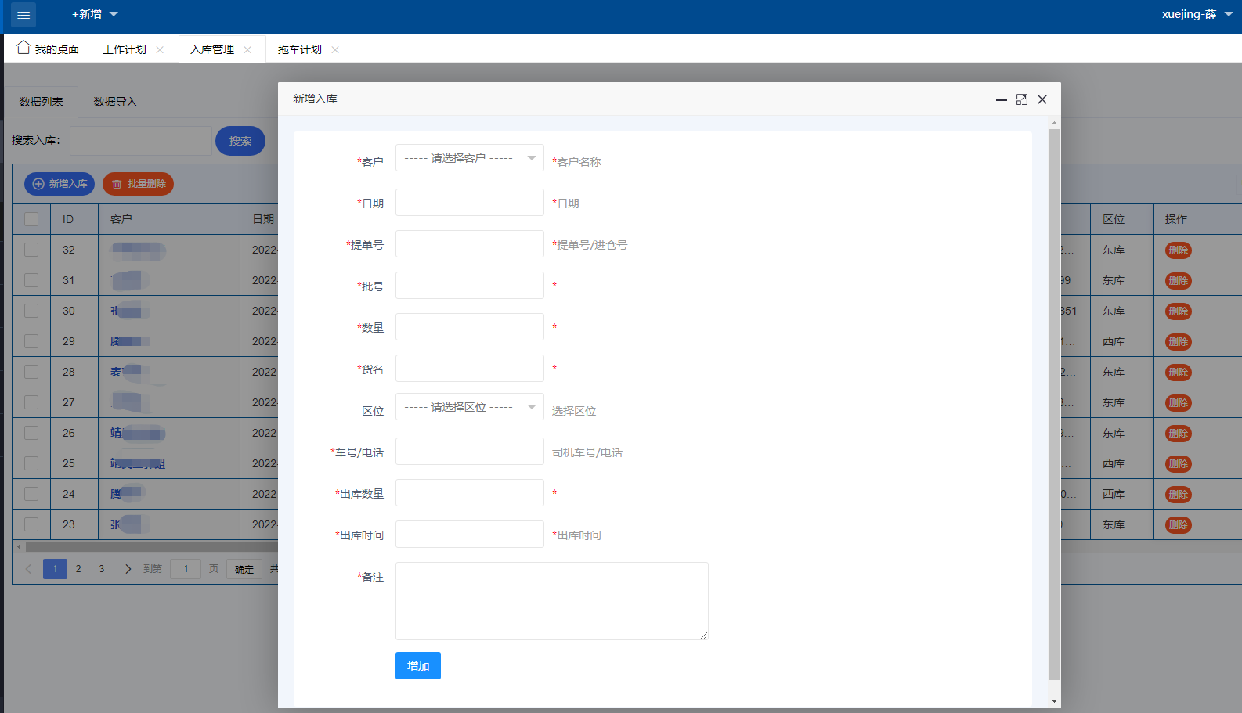
Task: Open the +新增 menu
Action: (95, 14)
